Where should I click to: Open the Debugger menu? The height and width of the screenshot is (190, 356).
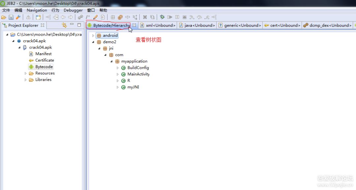73,10
